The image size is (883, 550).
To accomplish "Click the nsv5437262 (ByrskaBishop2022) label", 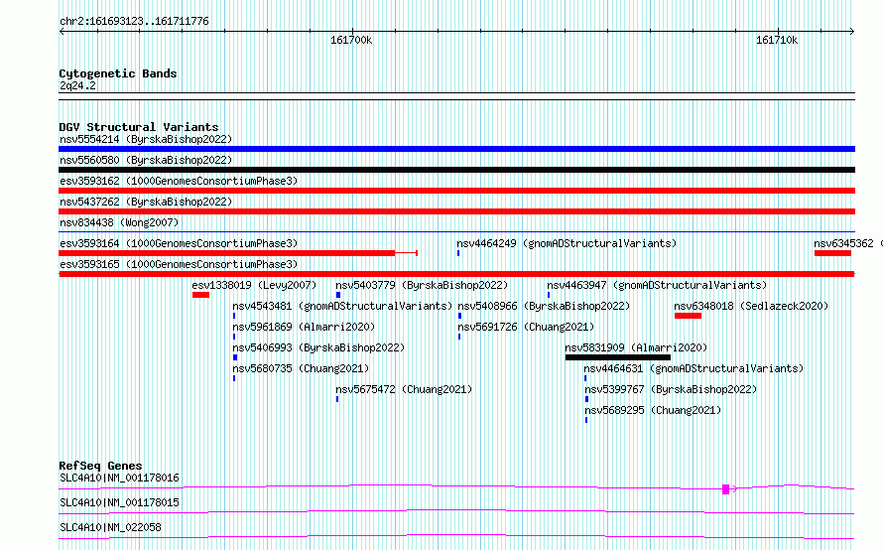I will (x=146, y=202).
